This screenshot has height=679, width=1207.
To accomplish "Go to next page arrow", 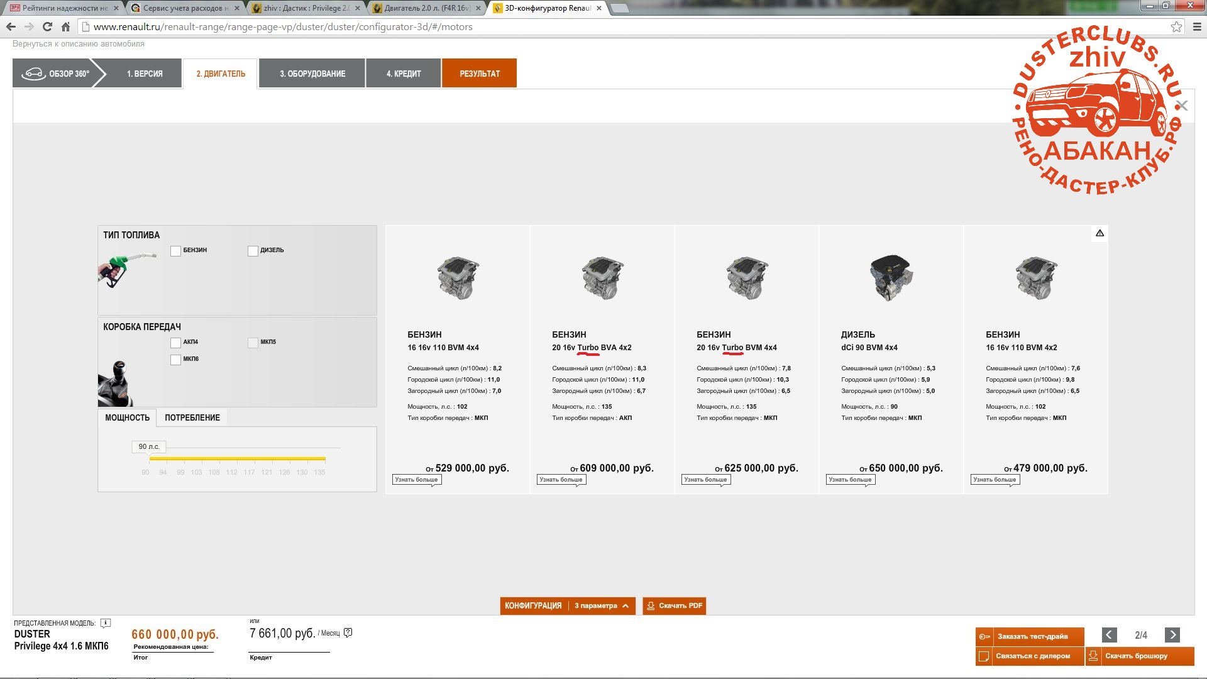I will [x=1172, y=635].
